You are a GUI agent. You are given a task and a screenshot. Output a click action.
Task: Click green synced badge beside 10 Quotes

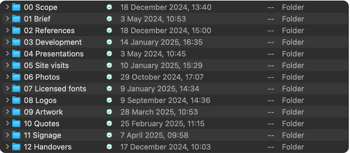(x=109, y=124)
